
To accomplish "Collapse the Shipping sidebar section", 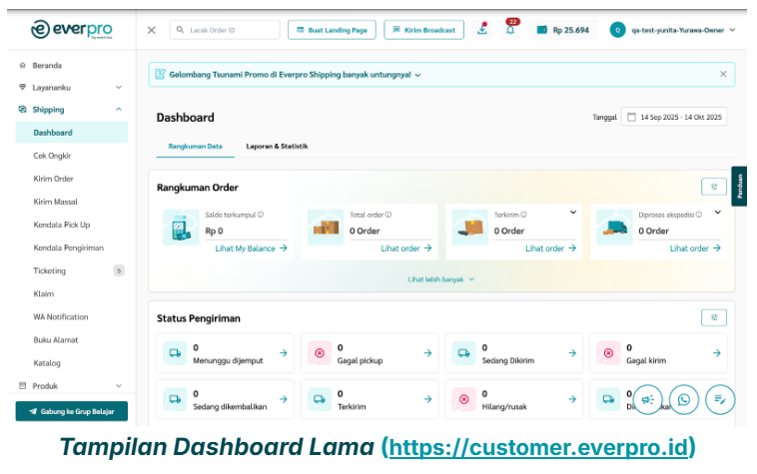I will coord(119,110).
